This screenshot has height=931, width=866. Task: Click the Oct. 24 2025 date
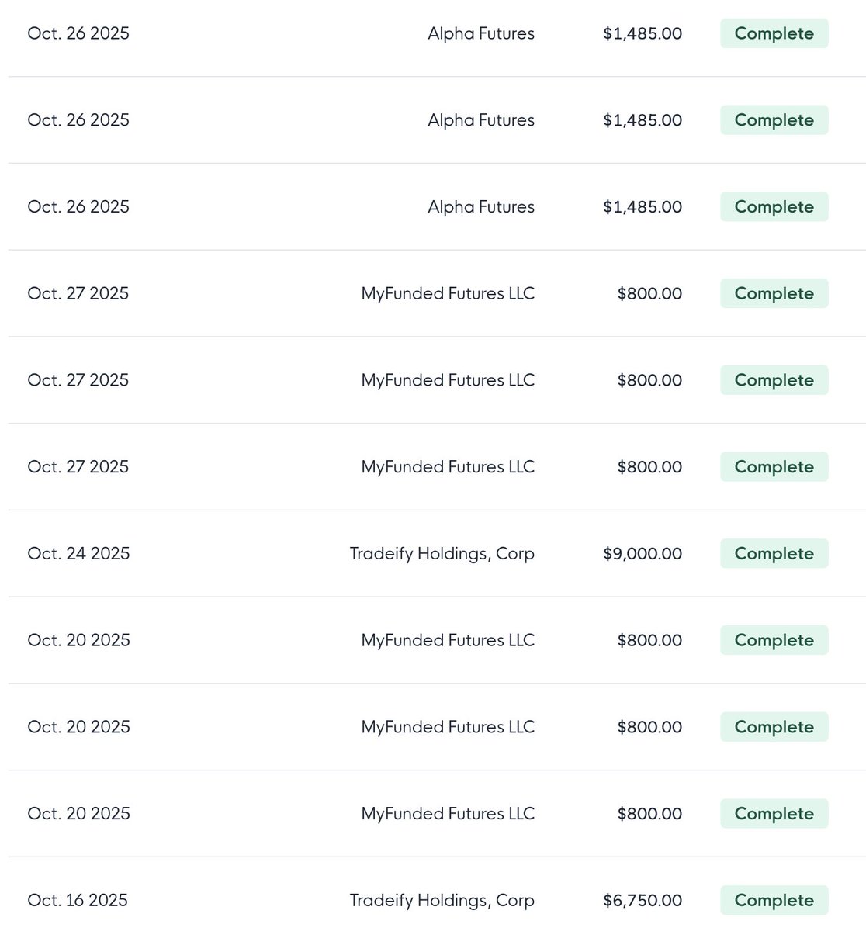pos(78,553)
